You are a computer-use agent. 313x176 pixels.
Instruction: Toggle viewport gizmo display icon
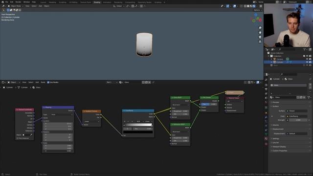point(228,6)
